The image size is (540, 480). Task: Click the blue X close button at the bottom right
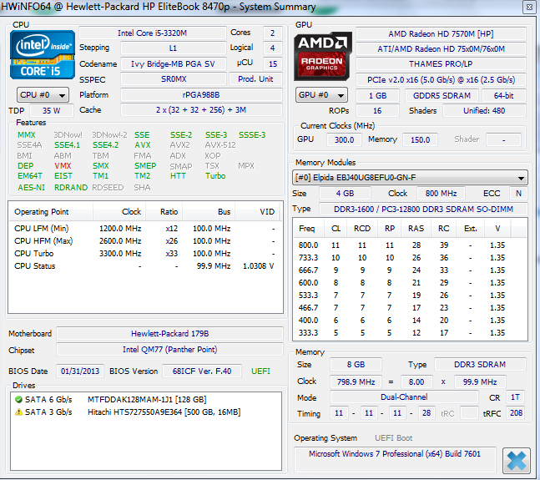pyautogui.click(x=517, y=460)
